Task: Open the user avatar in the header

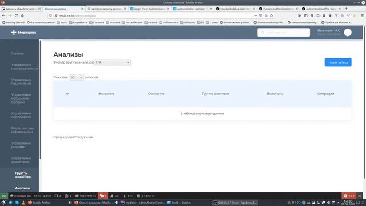Action: point(348,33)
